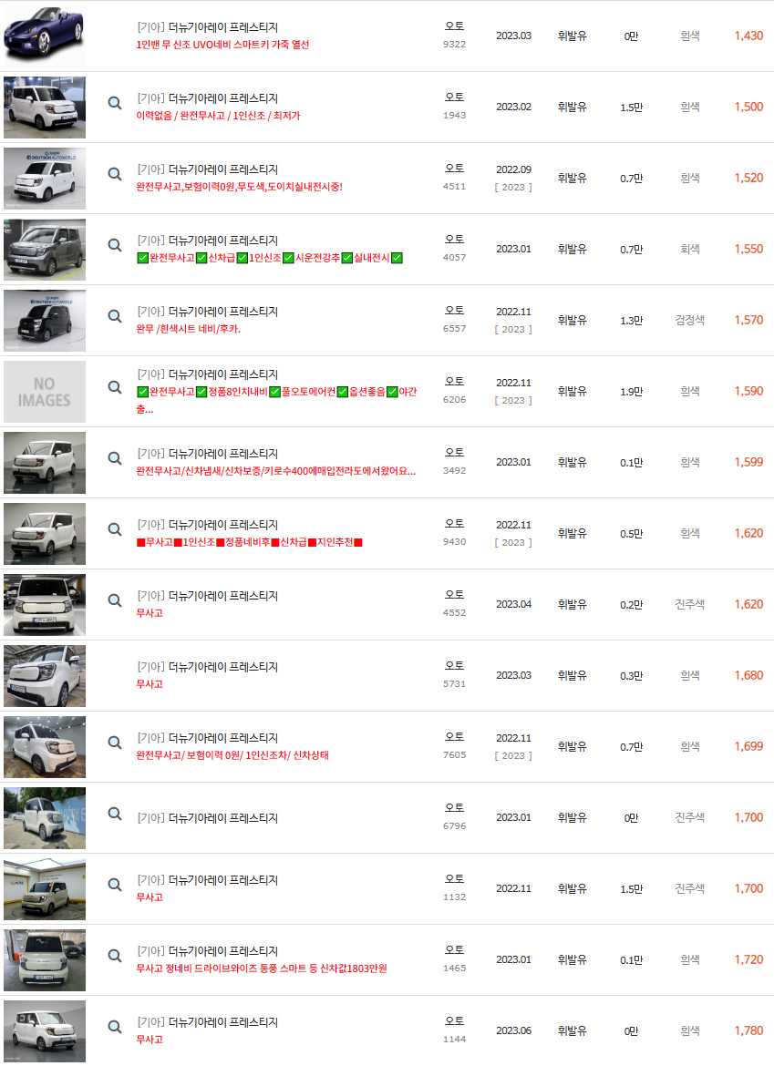Open the '무사고' description on the 1,680 row
The image size is (774, 1066).
tap(150, 684)
